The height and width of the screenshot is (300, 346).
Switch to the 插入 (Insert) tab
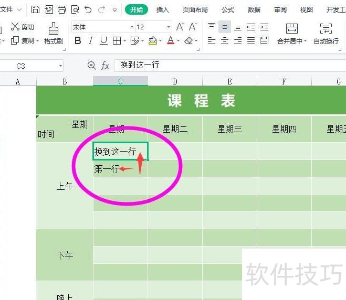tap(163, 9)
